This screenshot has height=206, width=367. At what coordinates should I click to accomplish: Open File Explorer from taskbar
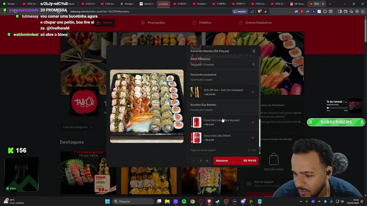tap(167, 201)
